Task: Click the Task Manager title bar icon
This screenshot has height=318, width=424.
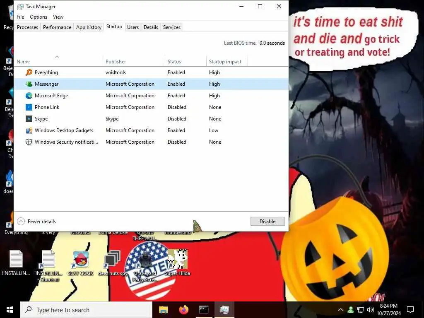Action: [20, 7]
